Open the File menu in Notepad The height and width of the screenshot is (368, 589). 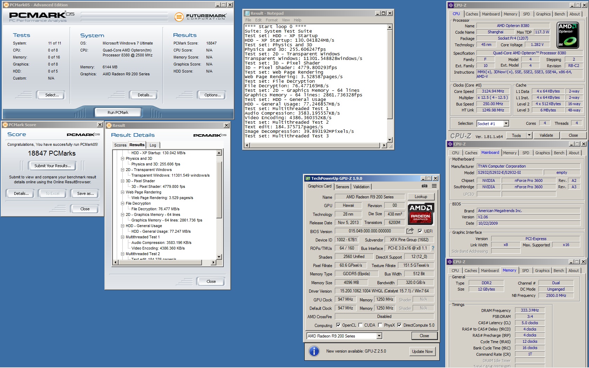248,20
